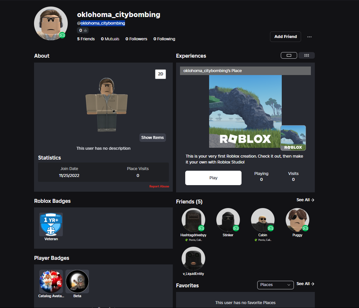Open friend Cabin's avatar
The height and width of the screenshot is (308, 359).
262,220
